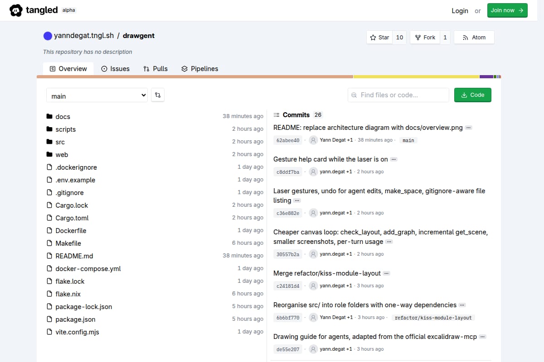Click the main branch tag on commit
Screen dimensions: 544x362
408,140
